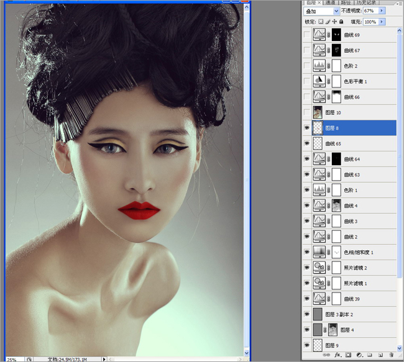Click the opacity value field 67%

click(371, 11)
